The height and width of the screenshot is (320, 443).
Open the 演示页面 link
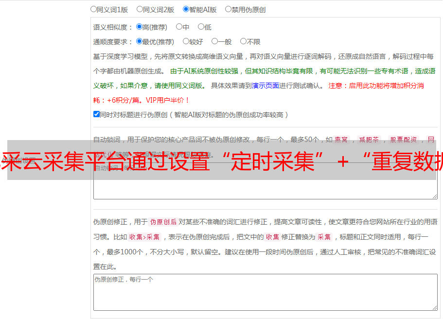pyautogui.click(x=266, y=86)
